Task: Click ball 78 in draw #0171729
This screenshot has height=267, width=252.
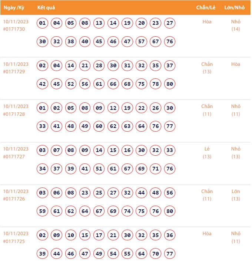Action: click(x=156, y=84)
